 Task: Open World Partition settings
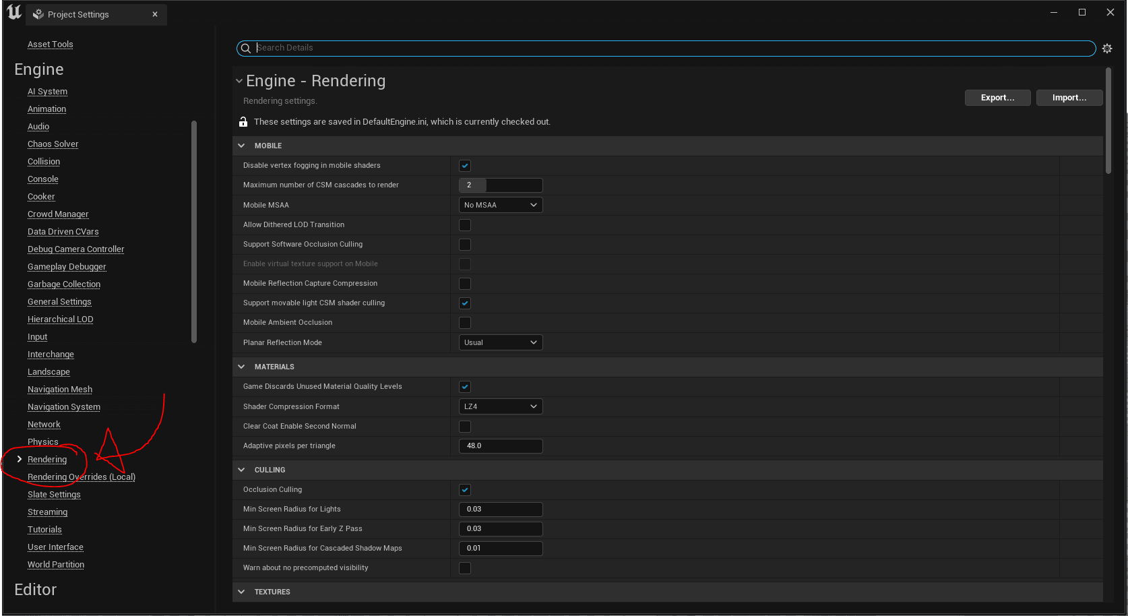pos(56,565)
